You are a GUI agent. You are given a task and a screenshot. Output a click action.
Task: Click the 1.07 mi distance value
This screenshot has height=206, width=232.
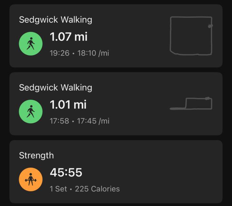pos(69,37)
